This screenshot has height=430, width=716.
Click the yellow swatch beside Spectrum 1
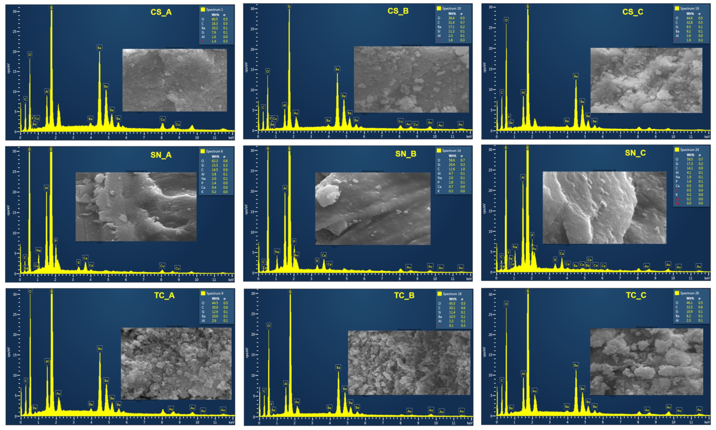pos(203,10)
